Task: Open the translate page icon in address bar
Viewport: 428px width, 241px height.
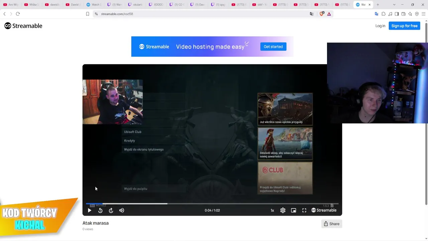Action: [312, 14]
